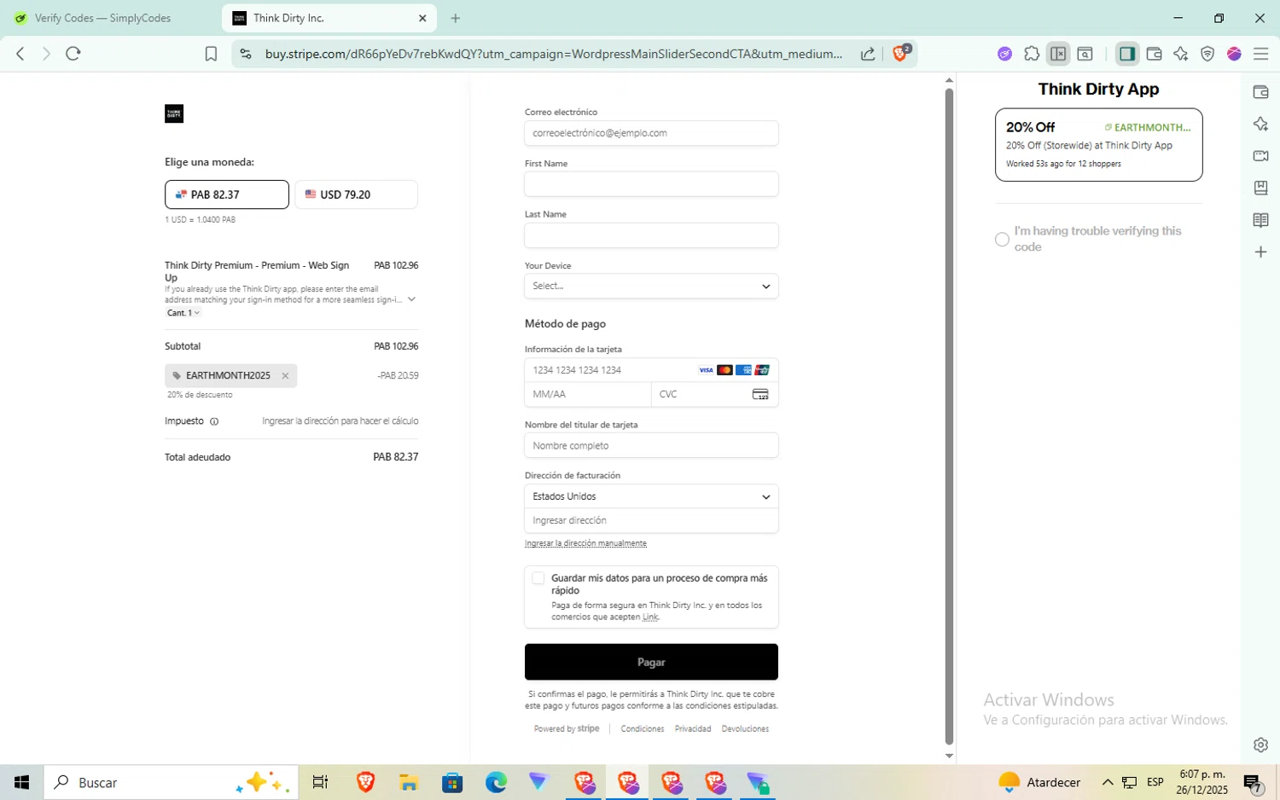Screen dimensions: 1280x800
Task: Open the purple SimplyCodes extension icon
Action: click(x=1005, y=54)
